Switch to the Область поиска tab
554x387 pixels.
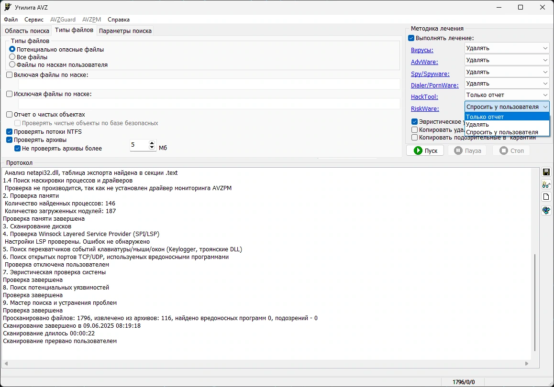pyautogui.click(x=27, y=31)
